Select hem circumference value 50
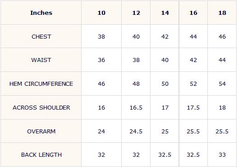 tap(165, 84)
